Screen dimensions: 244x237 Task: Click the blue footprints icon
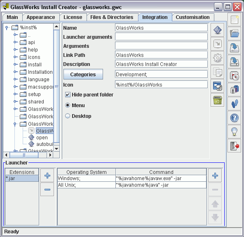(235, 103)
